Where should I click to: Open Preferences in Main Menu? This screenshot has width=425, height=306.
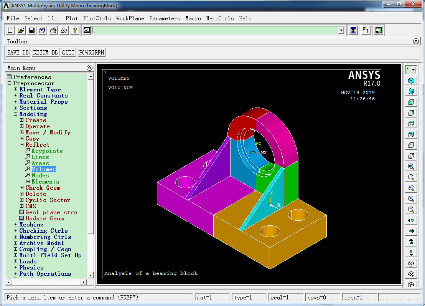tap(32, 77)
